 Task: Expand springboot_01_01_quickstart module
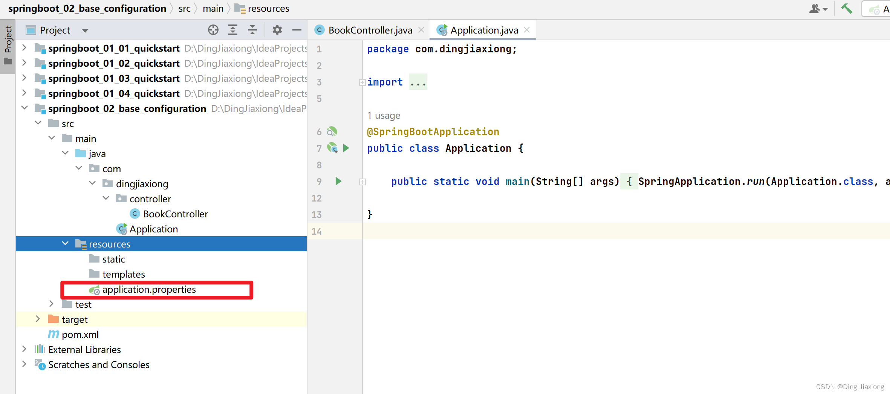[x=24, y=48]
